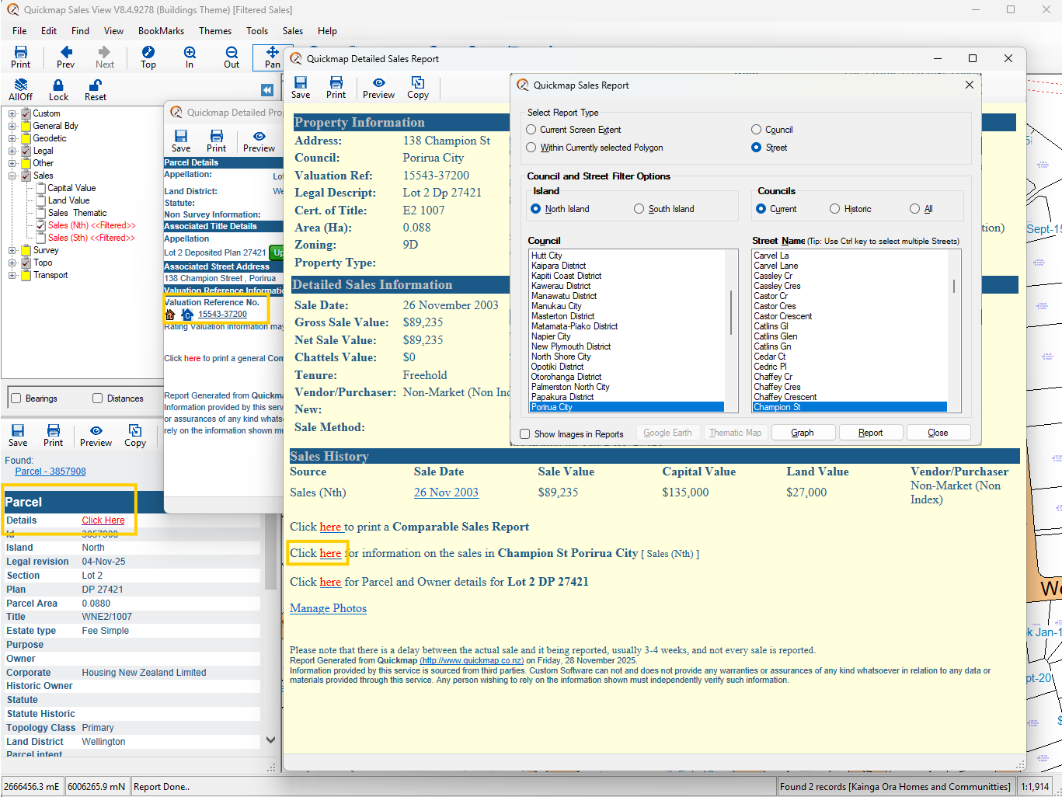Click the AllOff layers icon

pos(21,85)
